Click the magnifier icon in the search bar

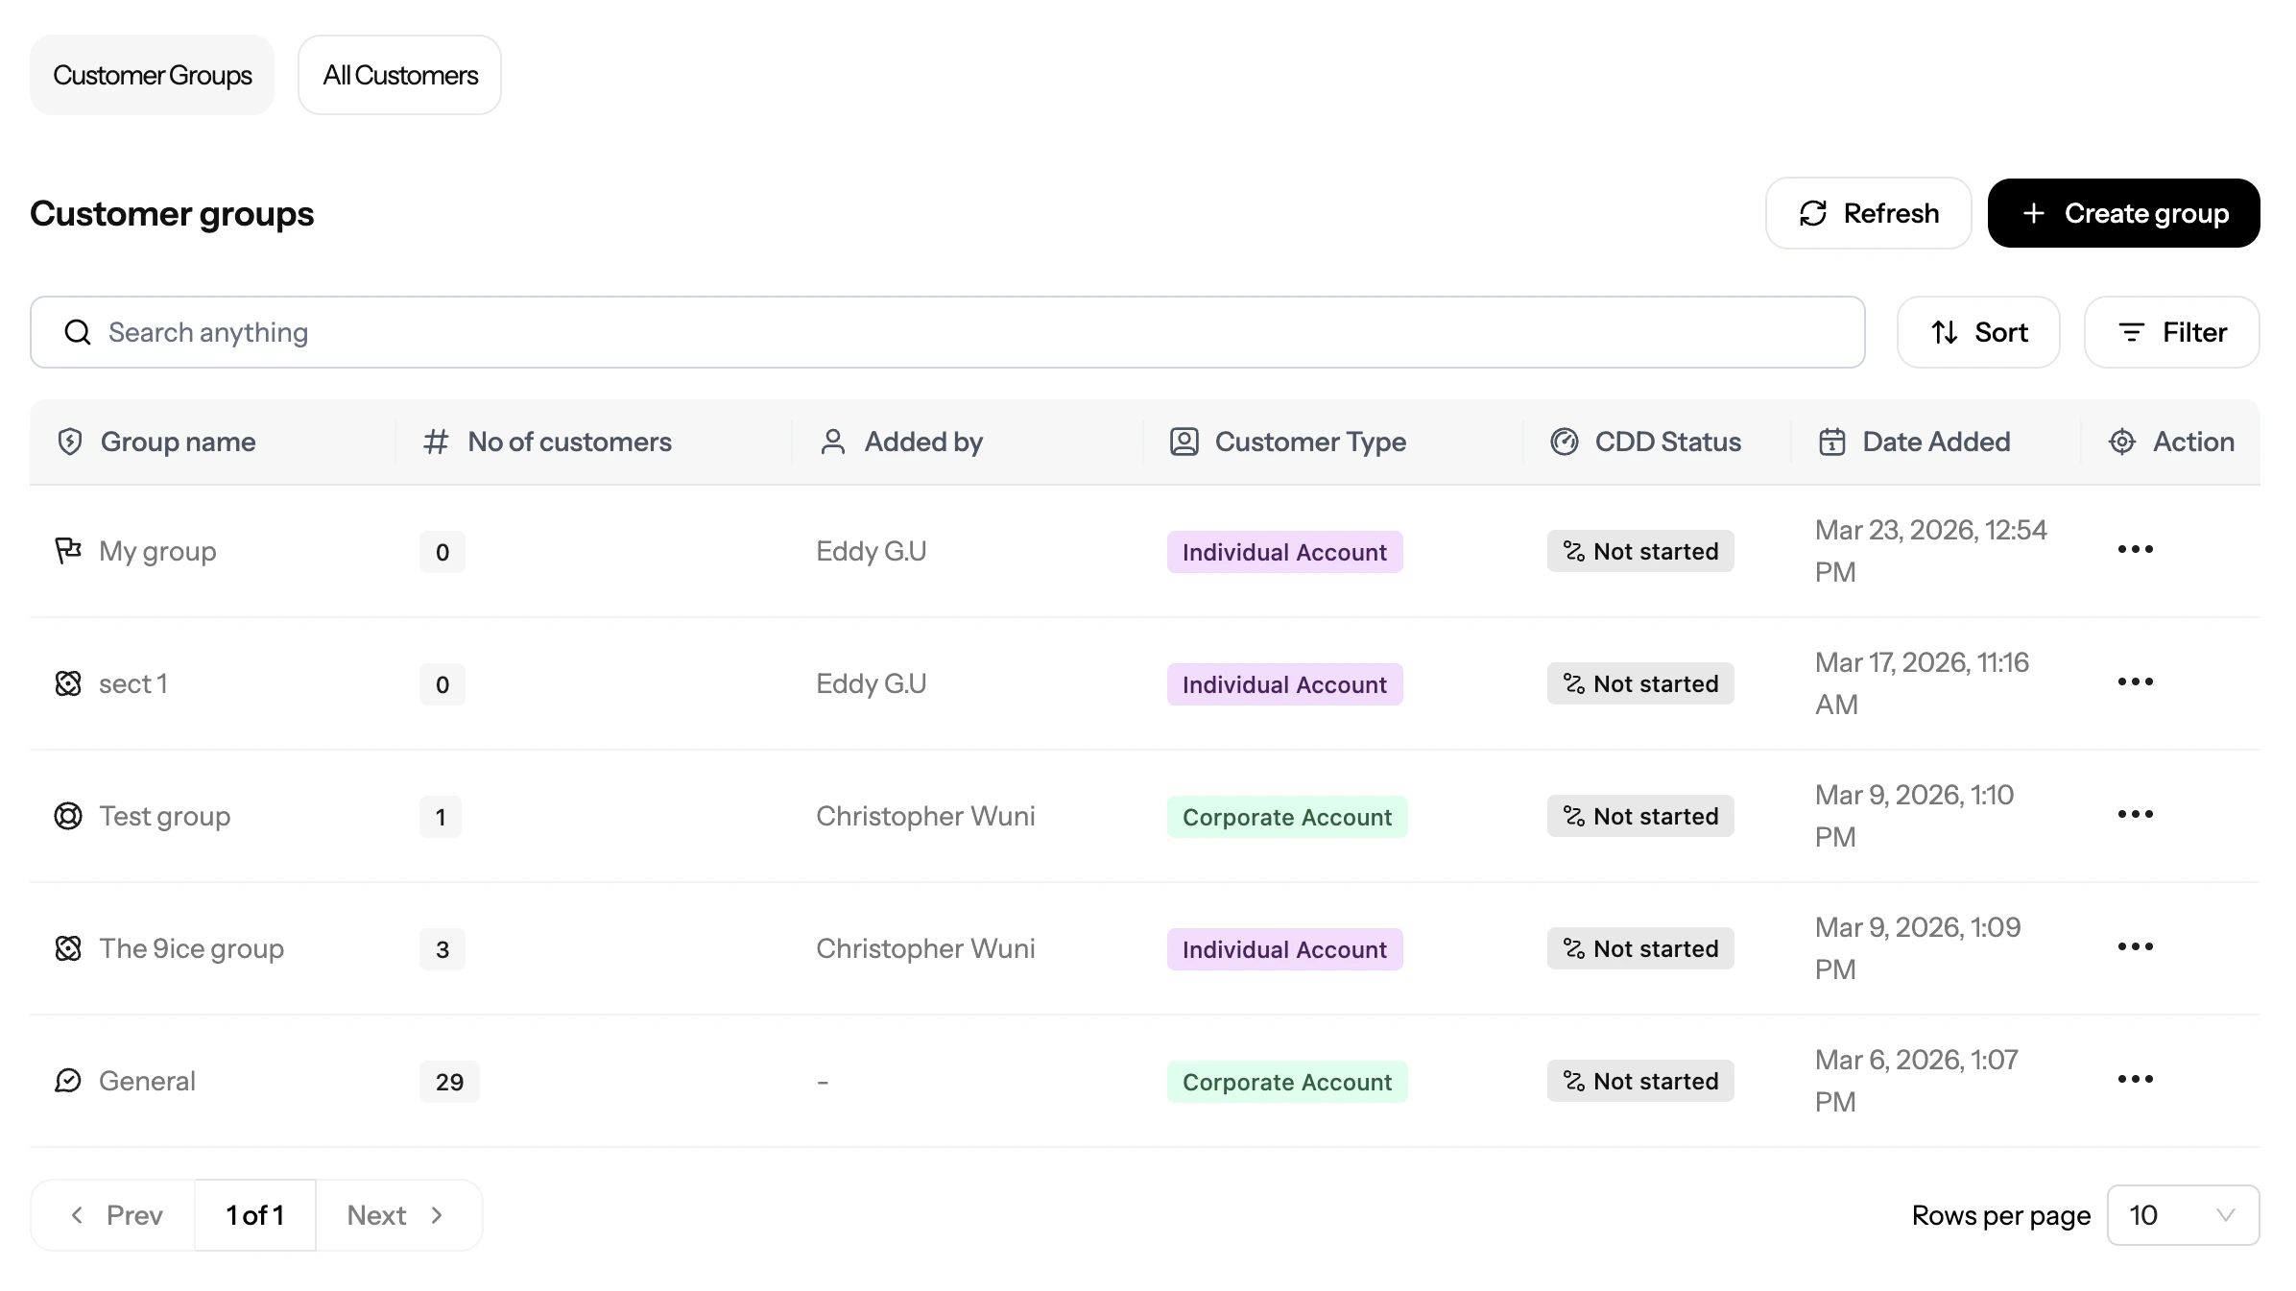coord(78,332)
